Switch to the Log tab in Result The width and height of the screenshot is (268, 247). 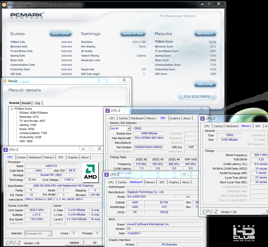38,103
